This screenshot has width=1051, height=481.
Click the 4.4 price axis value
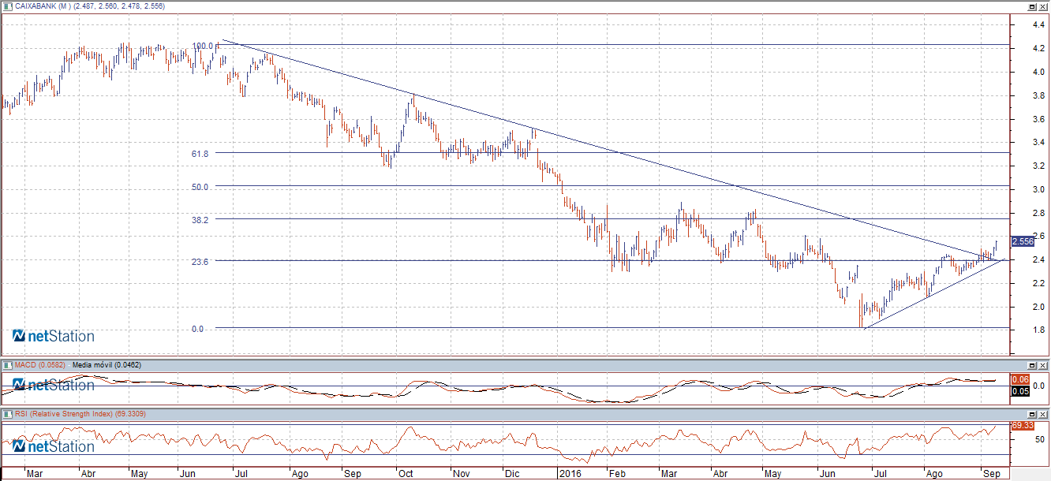1039,24
